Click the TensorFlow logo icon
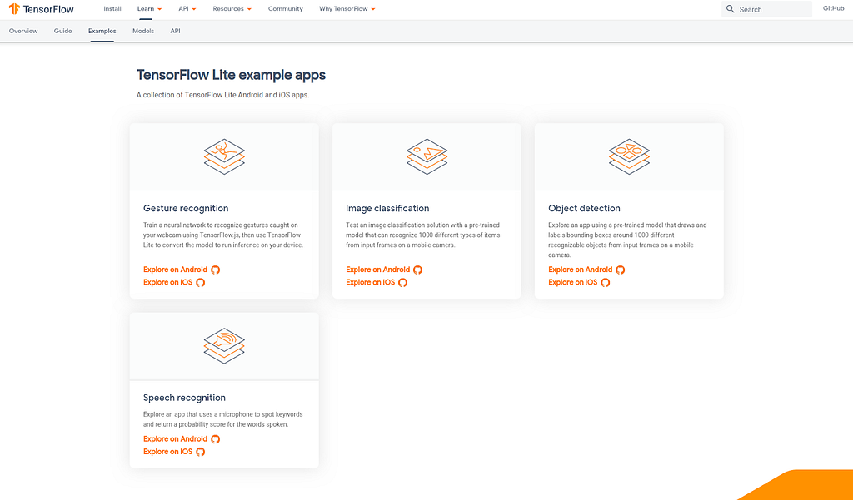Viewport: 853px width, 500px height. pyautogui.click(x=14, y=8)
